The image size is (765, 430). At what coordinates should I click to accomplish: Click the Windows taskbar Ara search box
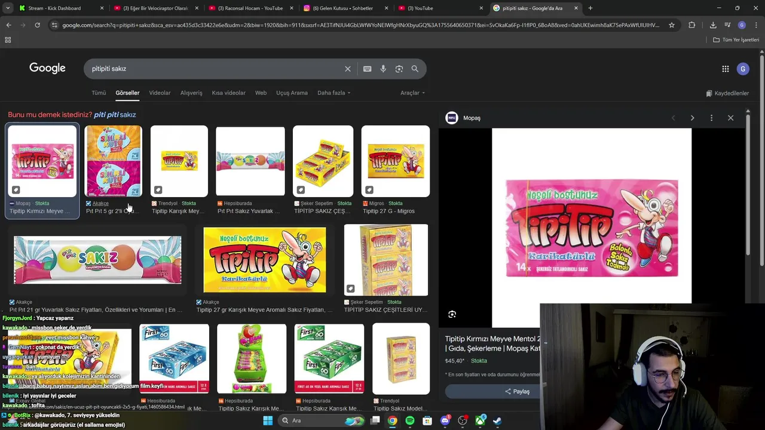[x=322, y=420]
